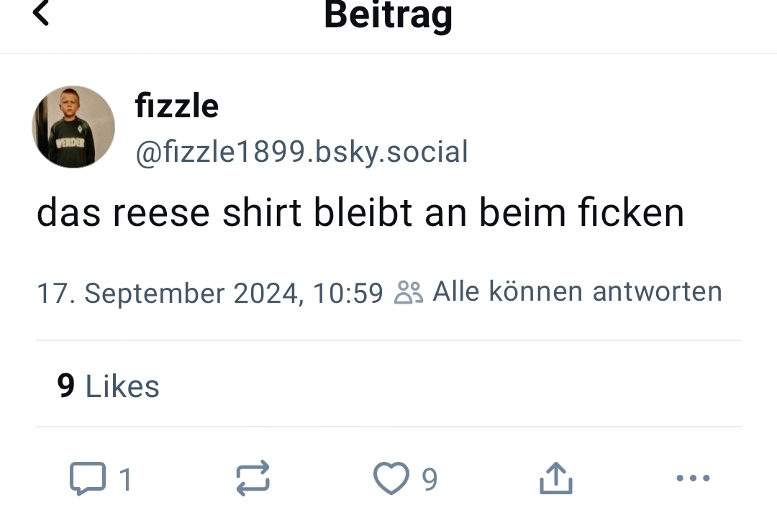Click the display name fizzle

(x=176, y=106)
